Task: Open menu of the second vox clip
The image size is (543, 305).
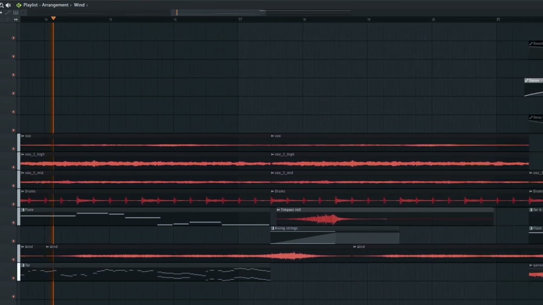Action: coord(272,136)
